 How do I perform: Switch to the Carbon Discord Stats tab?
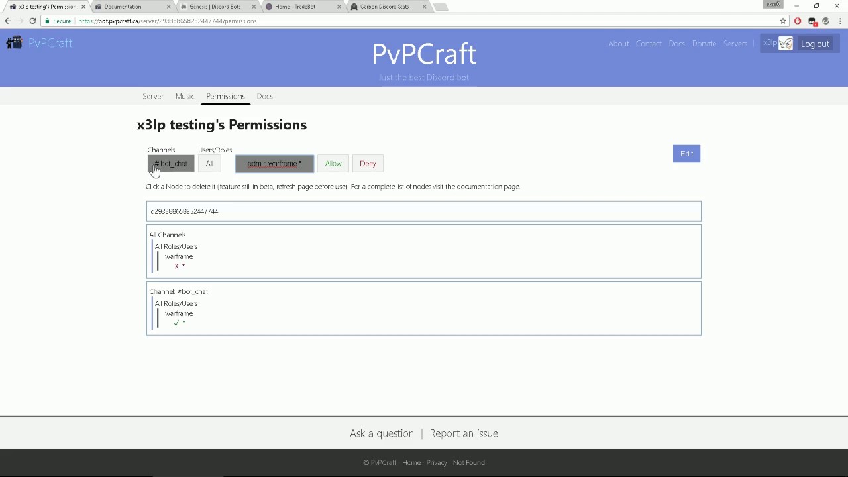click(x=384, y=7)
